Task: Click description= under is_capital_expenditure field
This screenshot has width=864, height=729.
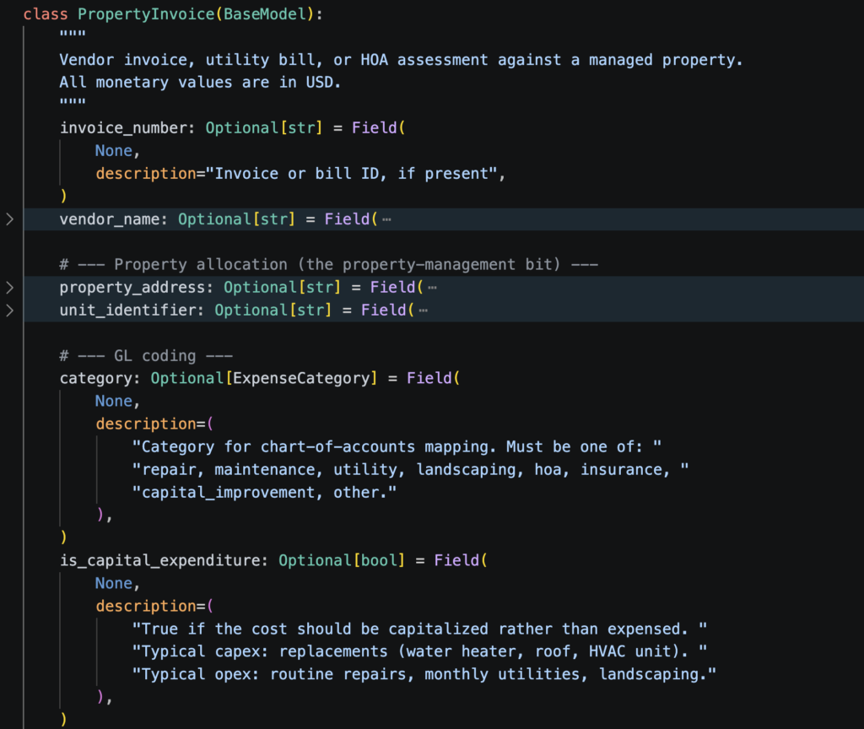Action: pyautogui.click(x=150, y=606)
